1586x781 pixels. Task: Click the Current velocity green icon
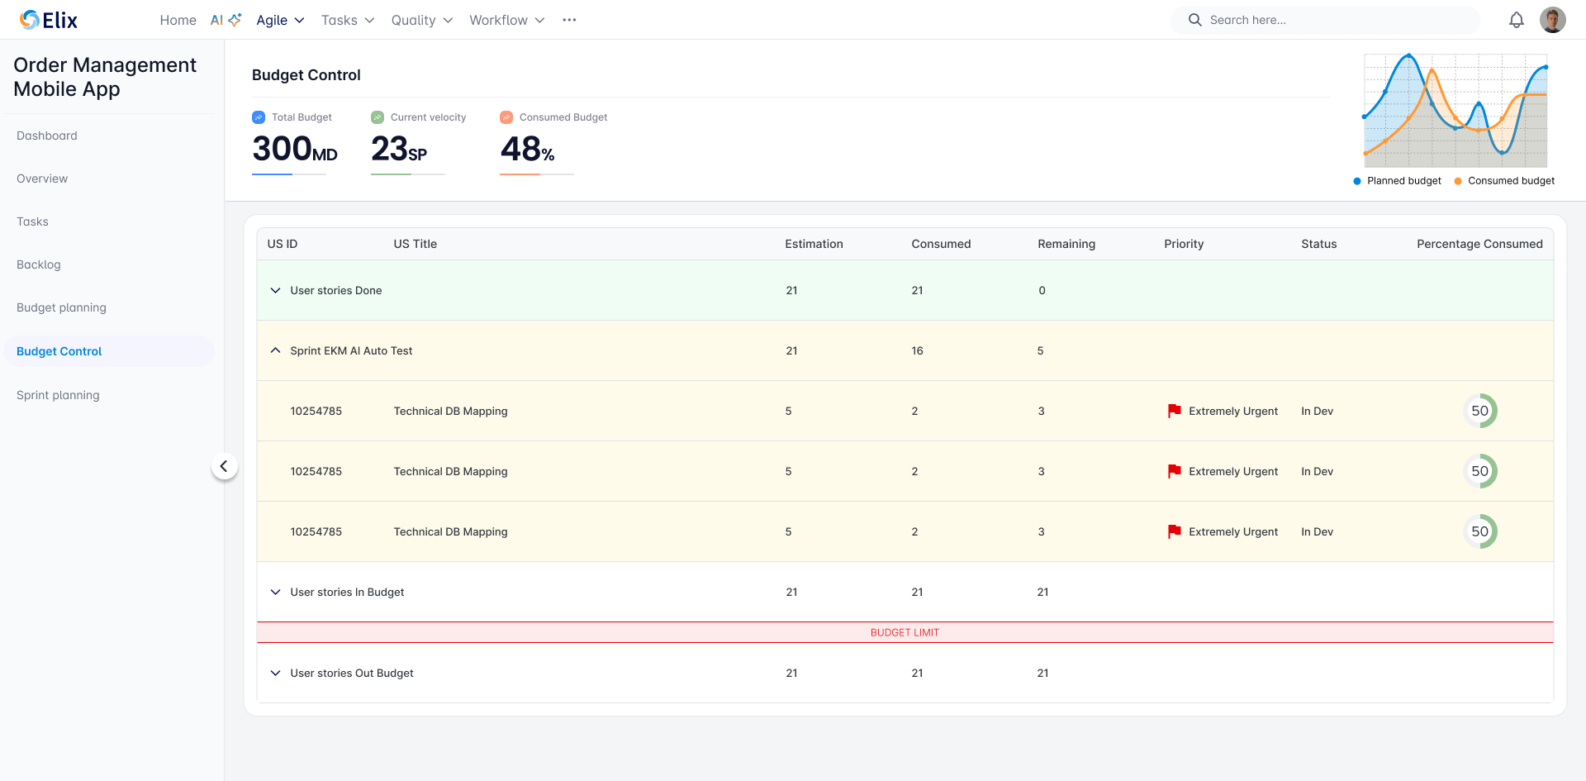point(378,117)
